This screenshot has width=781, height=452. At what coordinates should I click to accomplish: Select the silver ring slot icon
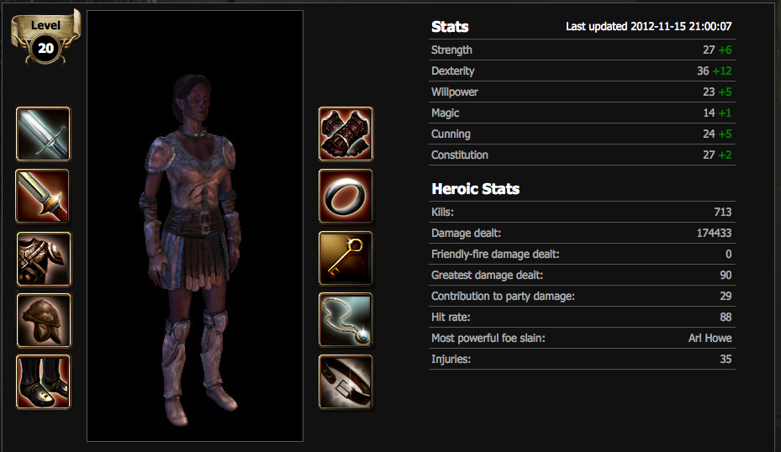pyautogui.click(x=346, y=196)
